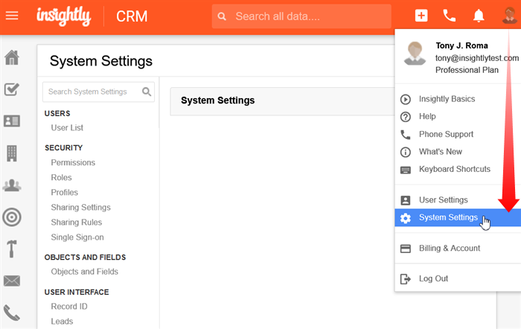
Task: Click the keyboard icon beside Keyboard Shortcuts
Action: click(x=406, y=170)
